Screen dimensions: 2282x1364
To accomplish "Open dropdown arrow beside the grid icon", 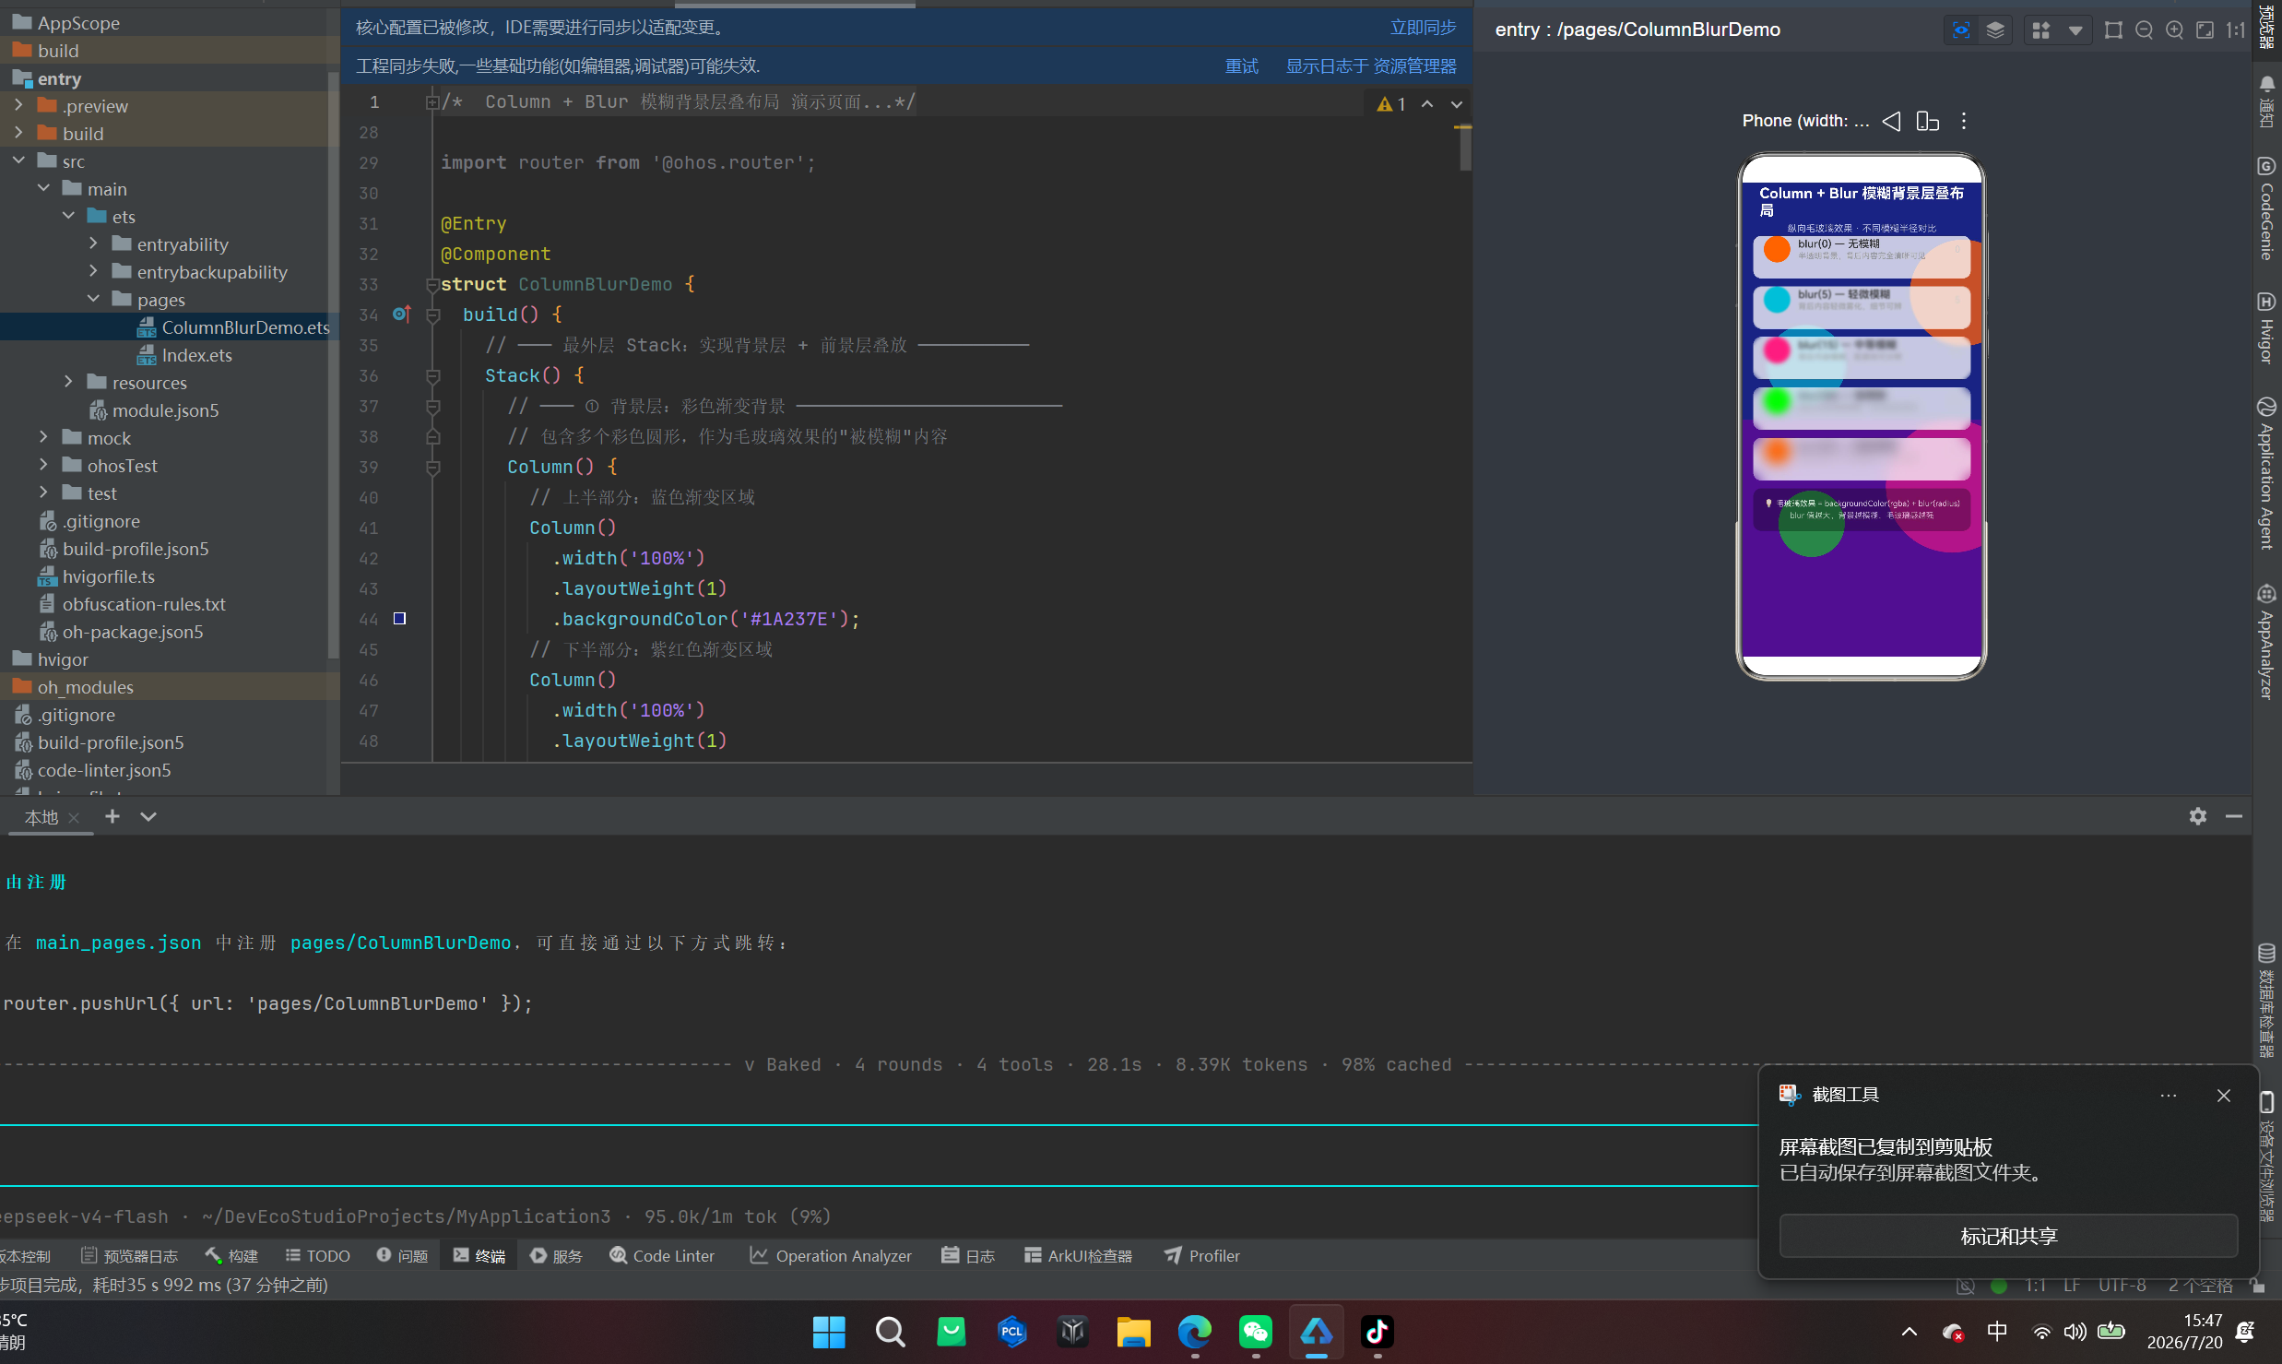I will [x=2075, y=30].
